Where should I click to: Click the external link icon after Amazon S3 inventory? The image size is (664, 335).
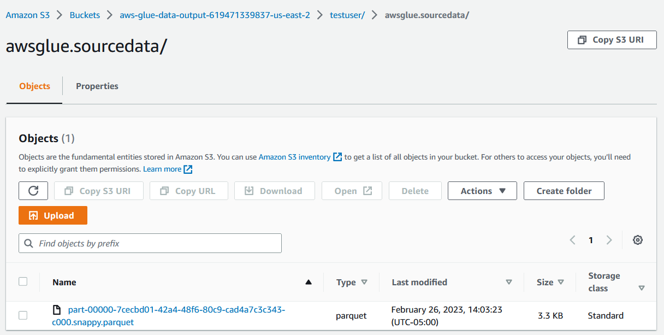coord(337,157)
